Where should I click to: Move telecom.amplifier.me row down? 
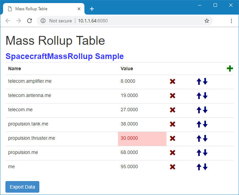pyautogui.click(x=205, y=81)
